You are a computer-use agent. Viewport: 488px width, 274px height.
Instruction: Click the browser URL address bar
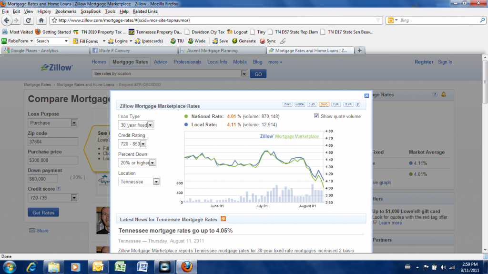(216, 20)
